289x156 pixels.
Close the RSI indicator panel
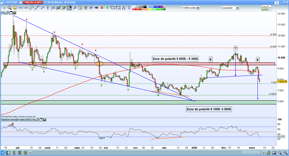tap(45, 120)
